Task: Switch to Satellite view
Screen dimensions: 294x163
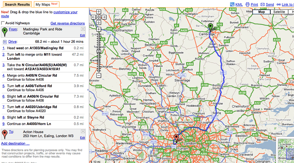Action: 279,12
